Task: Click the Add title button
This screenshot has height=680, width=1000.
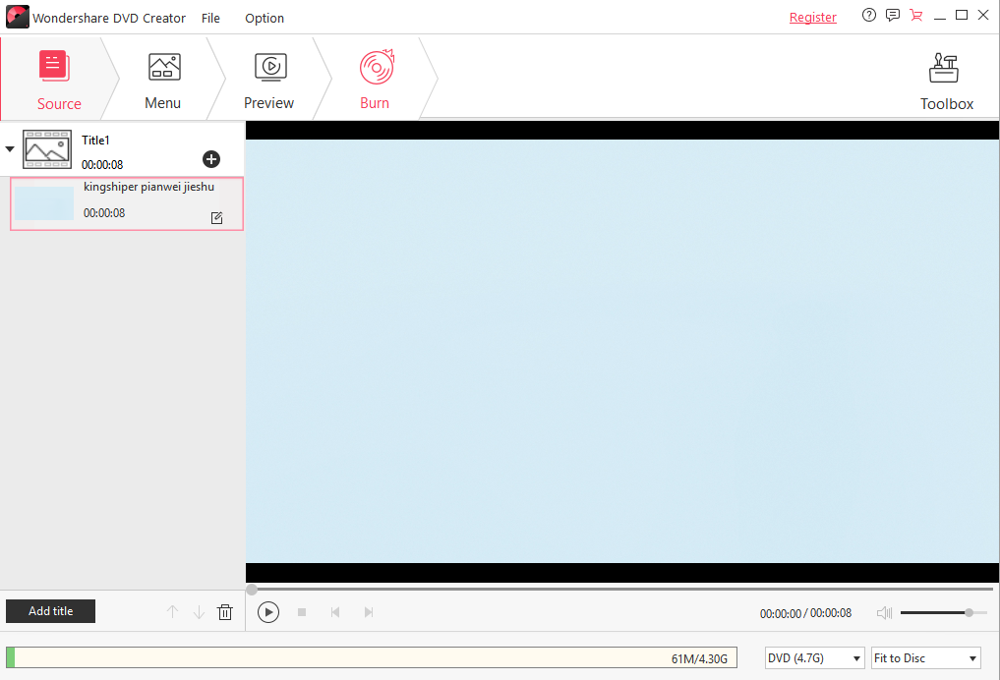Action: click(51, 611)
